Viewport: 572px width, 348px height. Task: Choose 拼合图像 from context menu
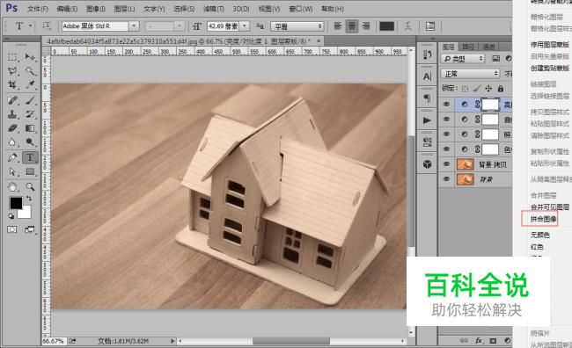[x=543, y=219]
